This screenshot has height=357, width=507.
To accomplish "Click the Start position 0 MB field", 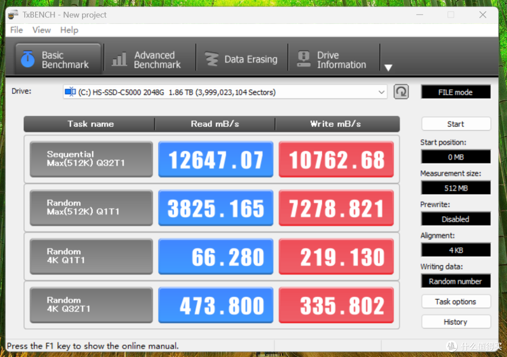I will [455, 157].
